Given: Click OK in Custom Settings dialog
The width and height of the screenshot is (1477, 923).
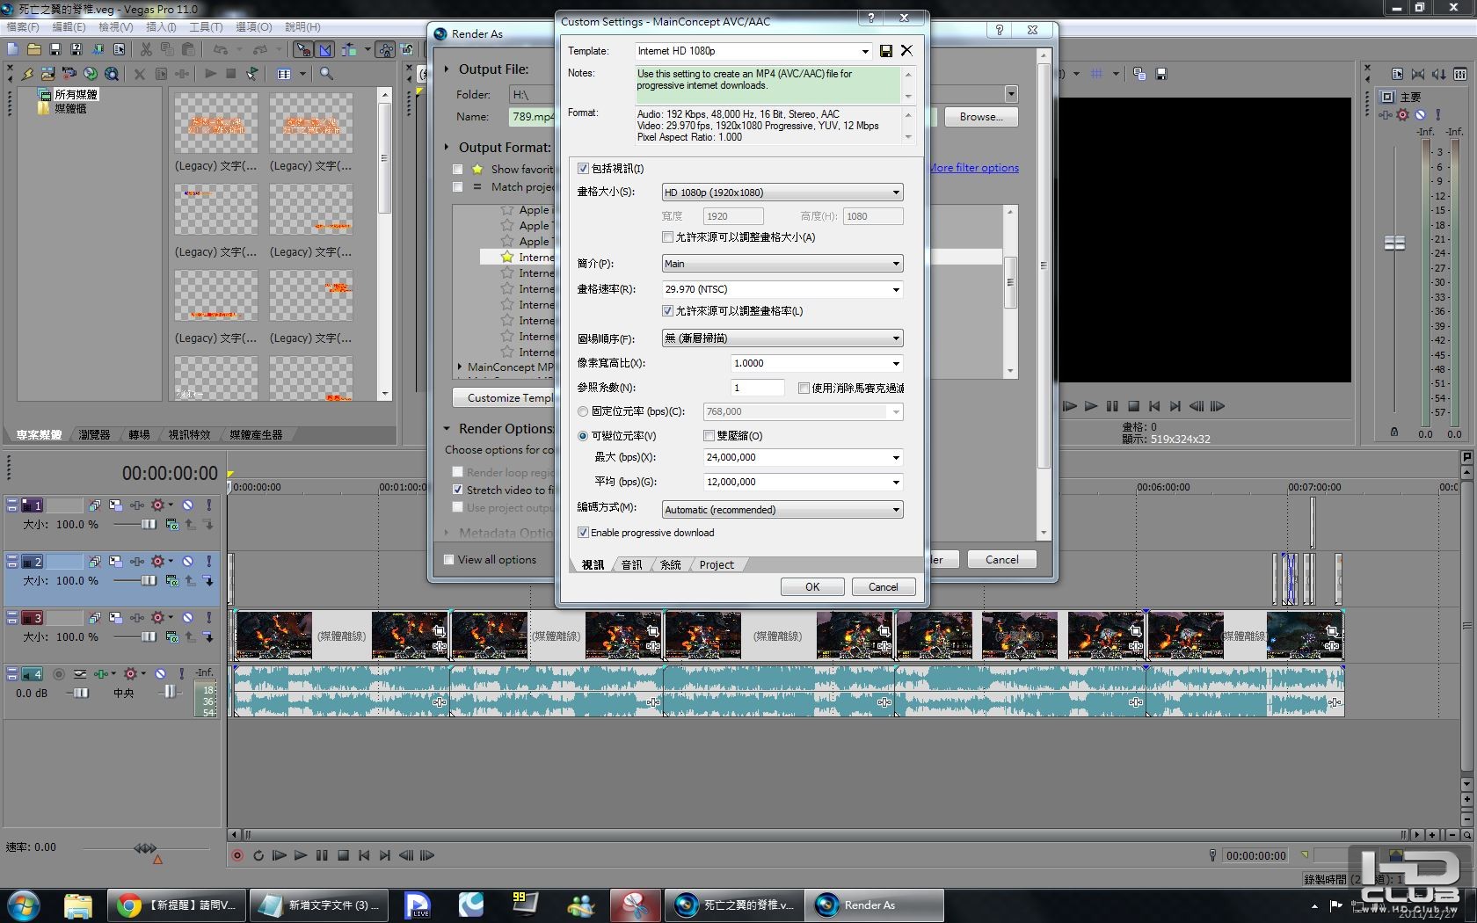Looking at the screenshot, I should [812, 587].
